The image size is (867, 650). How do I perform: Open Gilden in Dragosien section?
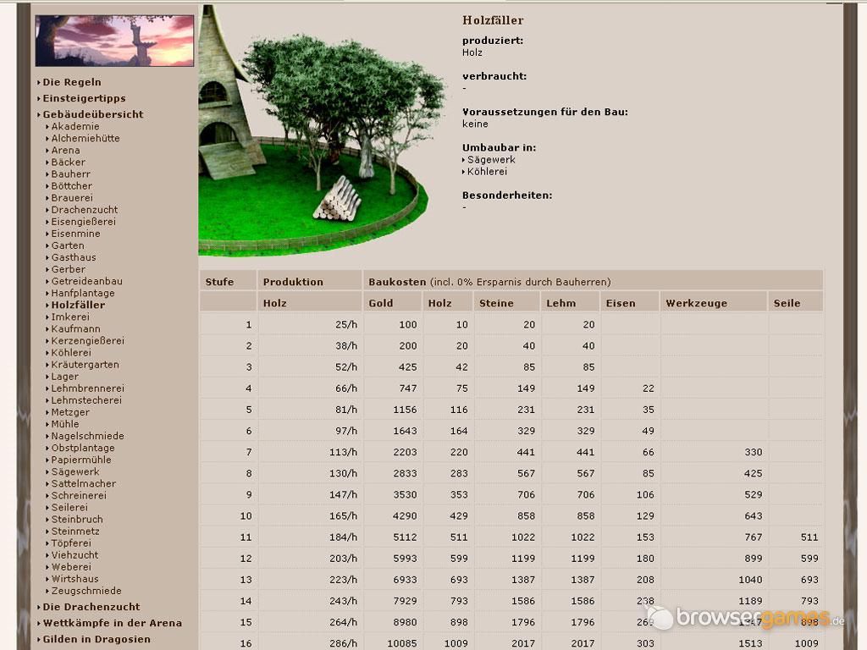point(97,640)
